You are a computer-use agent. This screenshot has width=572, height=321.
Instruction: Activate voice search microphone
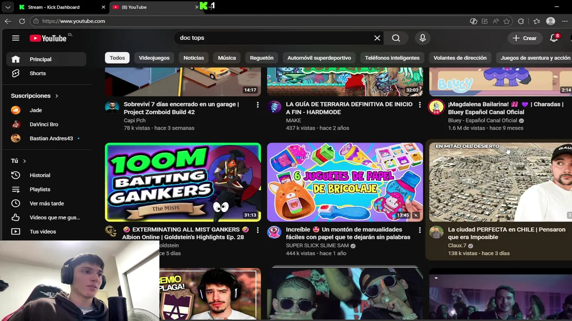(422, 38)
